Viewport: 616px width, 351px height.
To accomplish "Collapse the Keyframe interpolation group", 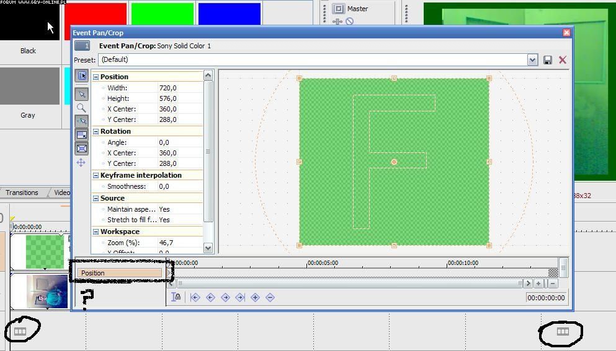I will pos(96,175).
